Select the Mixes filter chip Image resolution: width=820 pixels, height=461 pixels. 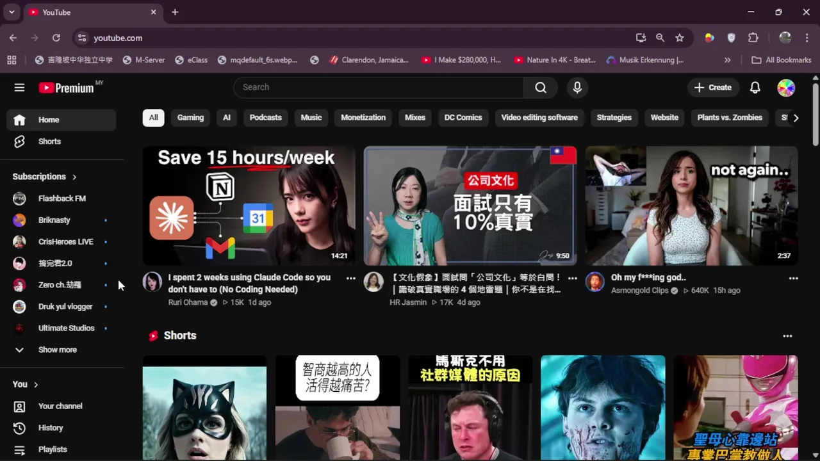(x=415, y=118)
